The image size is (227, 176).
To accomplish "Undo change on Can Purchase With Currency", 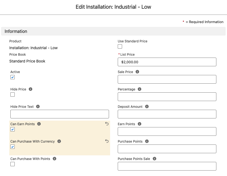I will pyautogui.click(x=107, y=141).
